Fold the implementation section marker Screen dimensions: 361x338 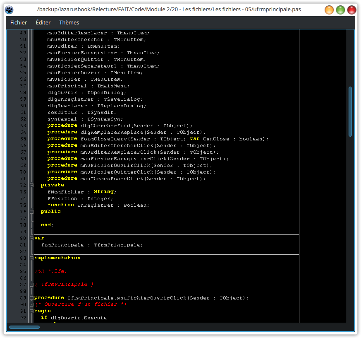[31, 258]
